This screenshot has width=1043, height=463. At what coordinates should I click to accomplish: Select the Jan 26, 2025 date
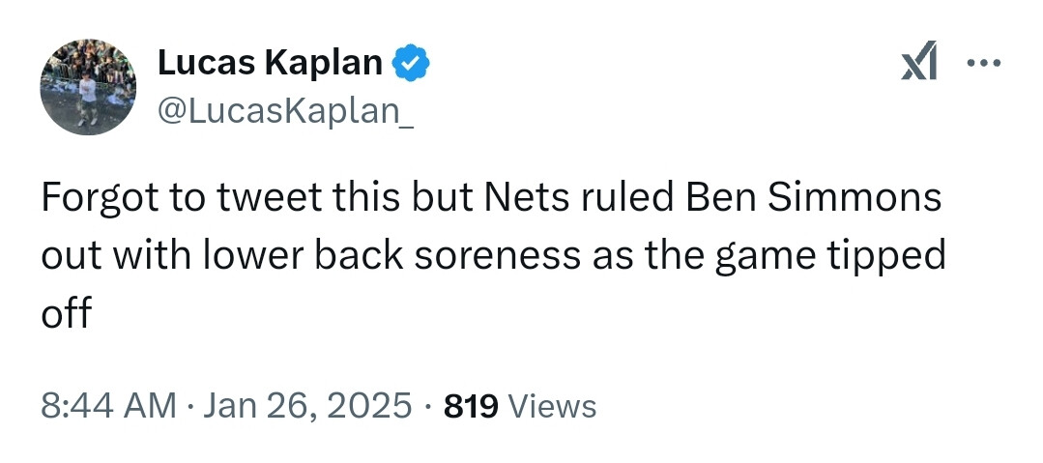click(x=308, y=405)
